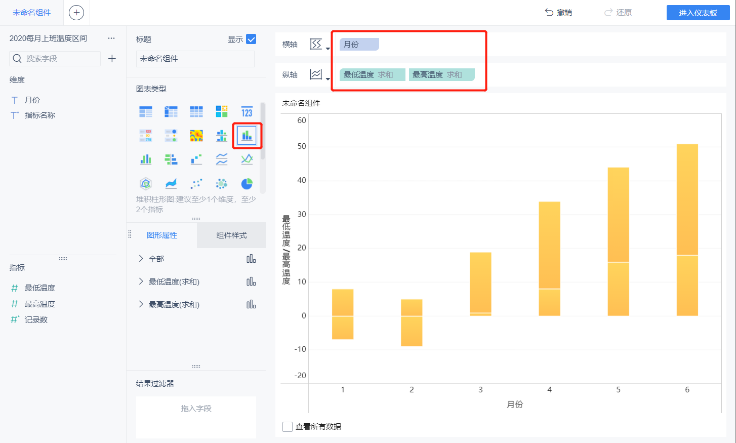The width and height of the screenshot is (736, 443).
Task: Select the waterfall chart type
Action: click(196, 159)
